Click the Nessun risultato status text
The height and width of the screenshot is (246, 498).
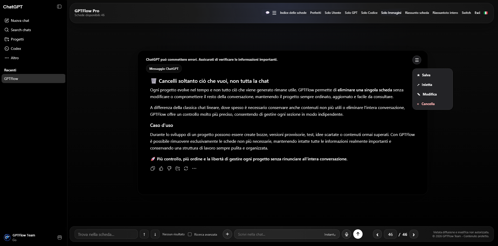[x=174, y=234]
